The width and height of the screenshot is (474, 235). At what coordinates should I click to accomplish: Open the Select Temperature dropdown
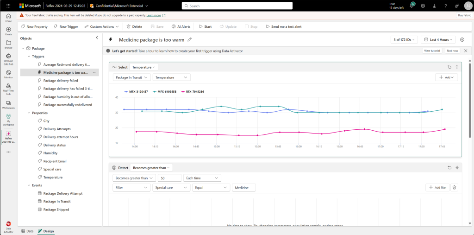143,67
